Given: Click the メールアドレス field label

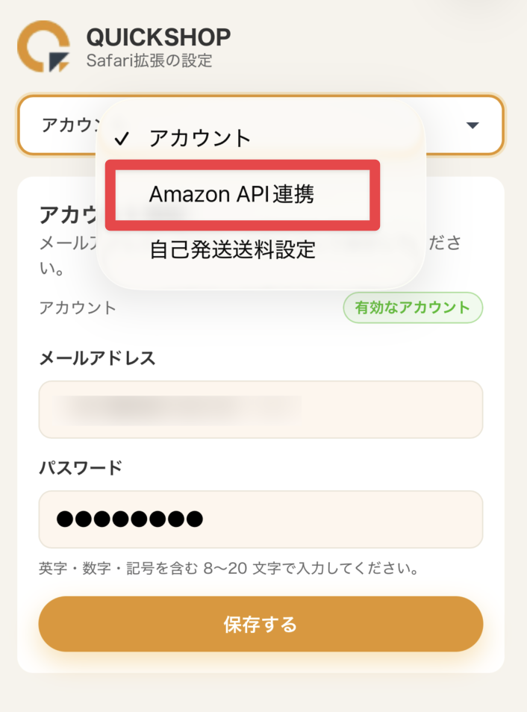Looking at the screenshot, I should pyautogui.click(x=97, y=358).
